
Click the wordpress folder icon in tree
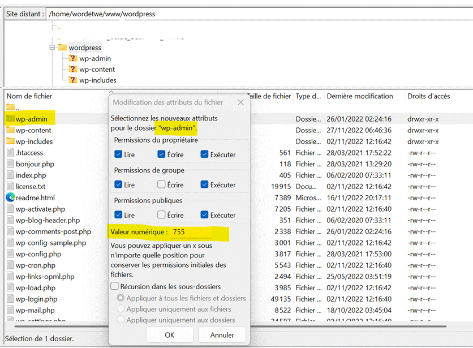coord(62,48)
